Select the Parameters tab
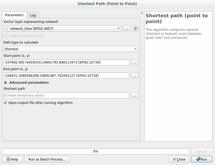Viewport: 215px width, 165px height. pos(14,15)
